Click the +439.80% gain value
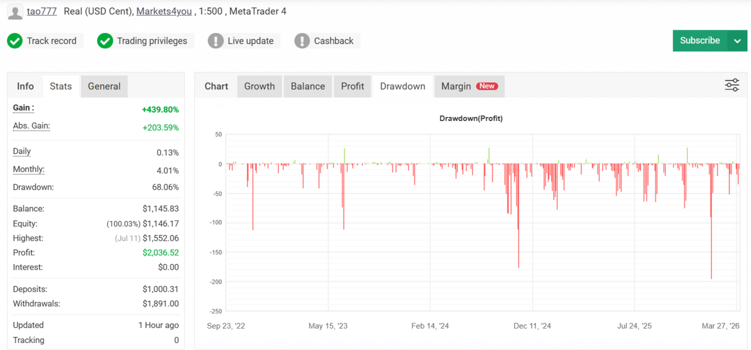 click(160, 109)
